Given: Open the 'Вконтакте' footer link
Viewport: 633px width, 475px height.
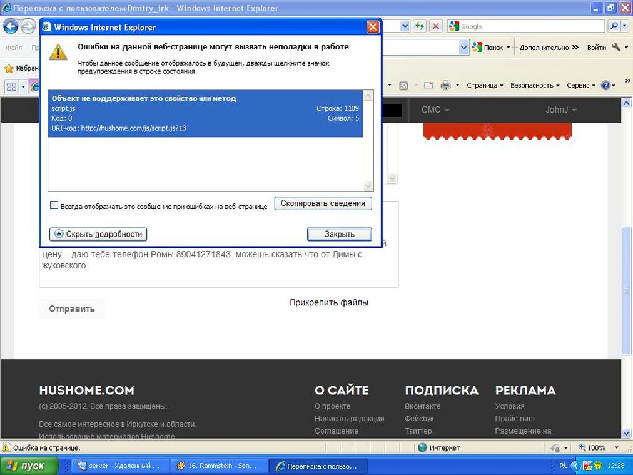Looking at the screenshot, I should 423,406.
